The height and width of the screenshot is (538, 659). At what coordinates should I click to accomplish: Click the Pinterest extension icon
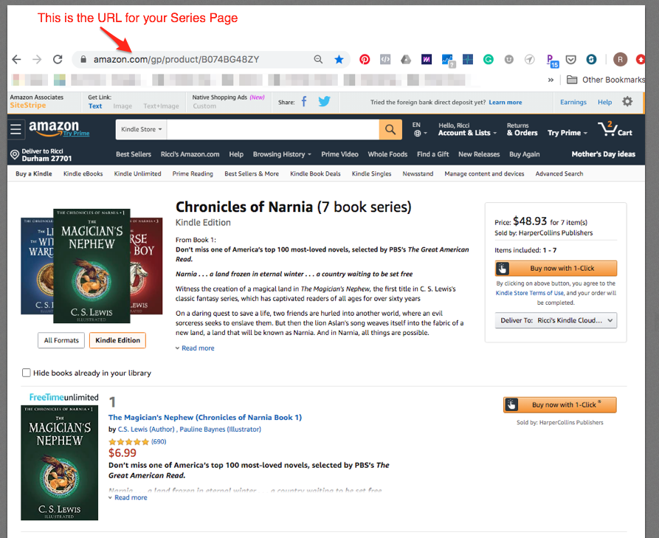pyautogui.click(x=365, y=60)
